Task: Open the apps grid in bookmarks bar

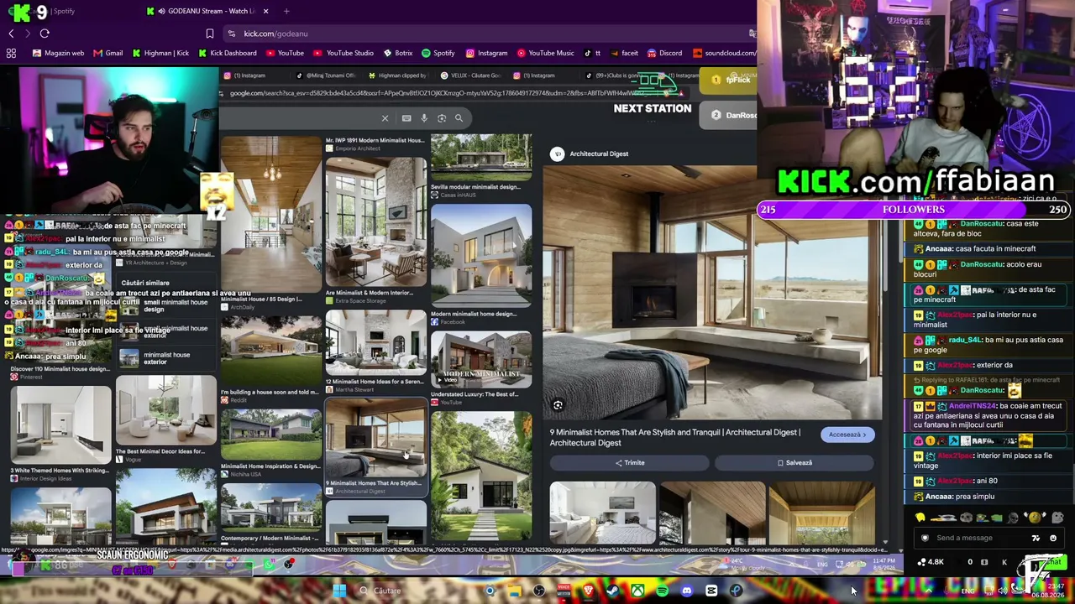Action: (x=11, y=53)
